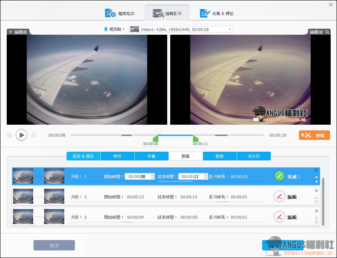Click total duration 00:00:18 beside timeline
Viewport: 337px width, 258px height.
click(278, 135)
